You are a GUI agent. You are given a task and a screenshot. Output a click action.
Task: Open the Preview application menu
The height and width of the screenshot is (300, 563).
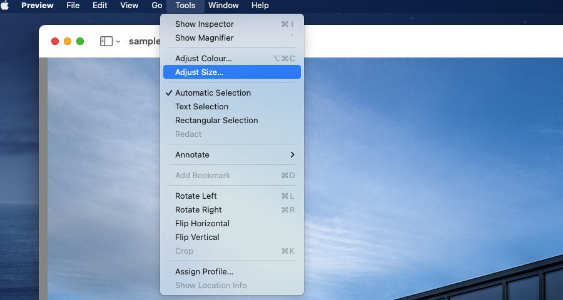click(x=38, y=6)
